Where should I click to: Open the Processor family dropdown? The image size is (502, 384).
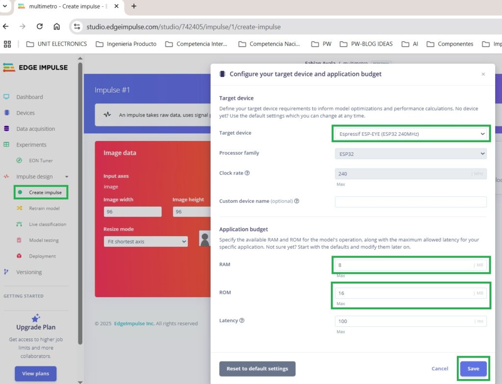[410, 153]
